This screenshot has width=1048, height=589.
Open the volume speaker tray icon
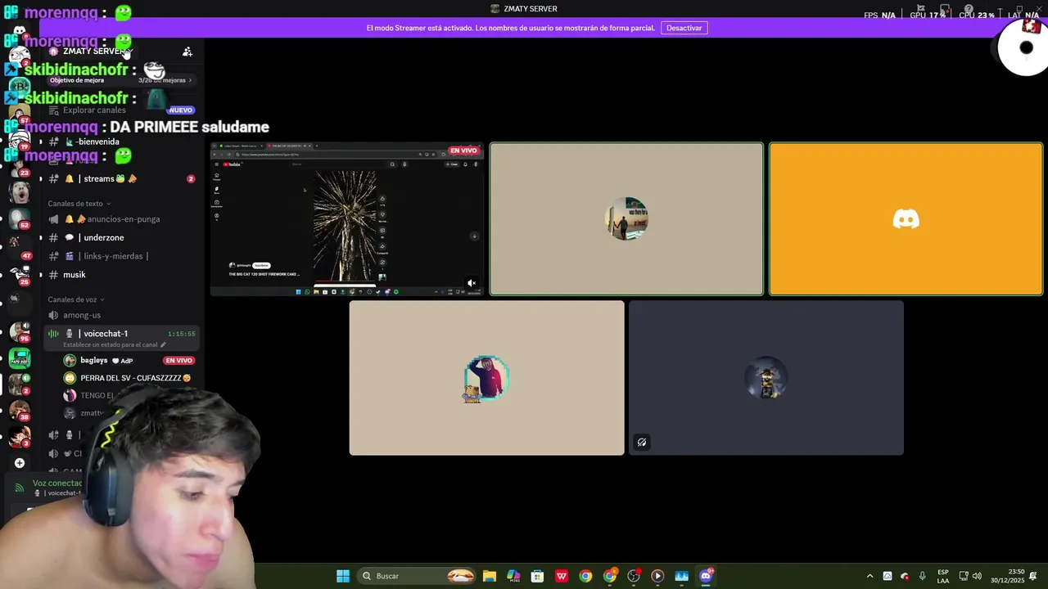[977, 576]
